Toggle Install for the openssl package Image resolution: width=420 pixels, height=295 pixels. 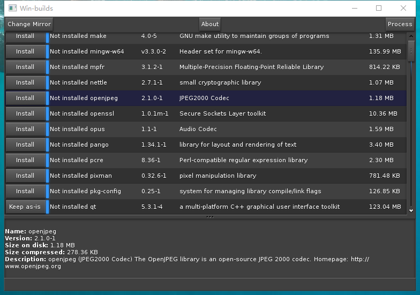tap(25, 114)
